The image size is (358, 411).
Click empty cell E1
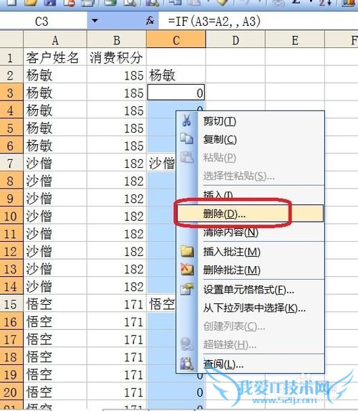coord(295,57)
